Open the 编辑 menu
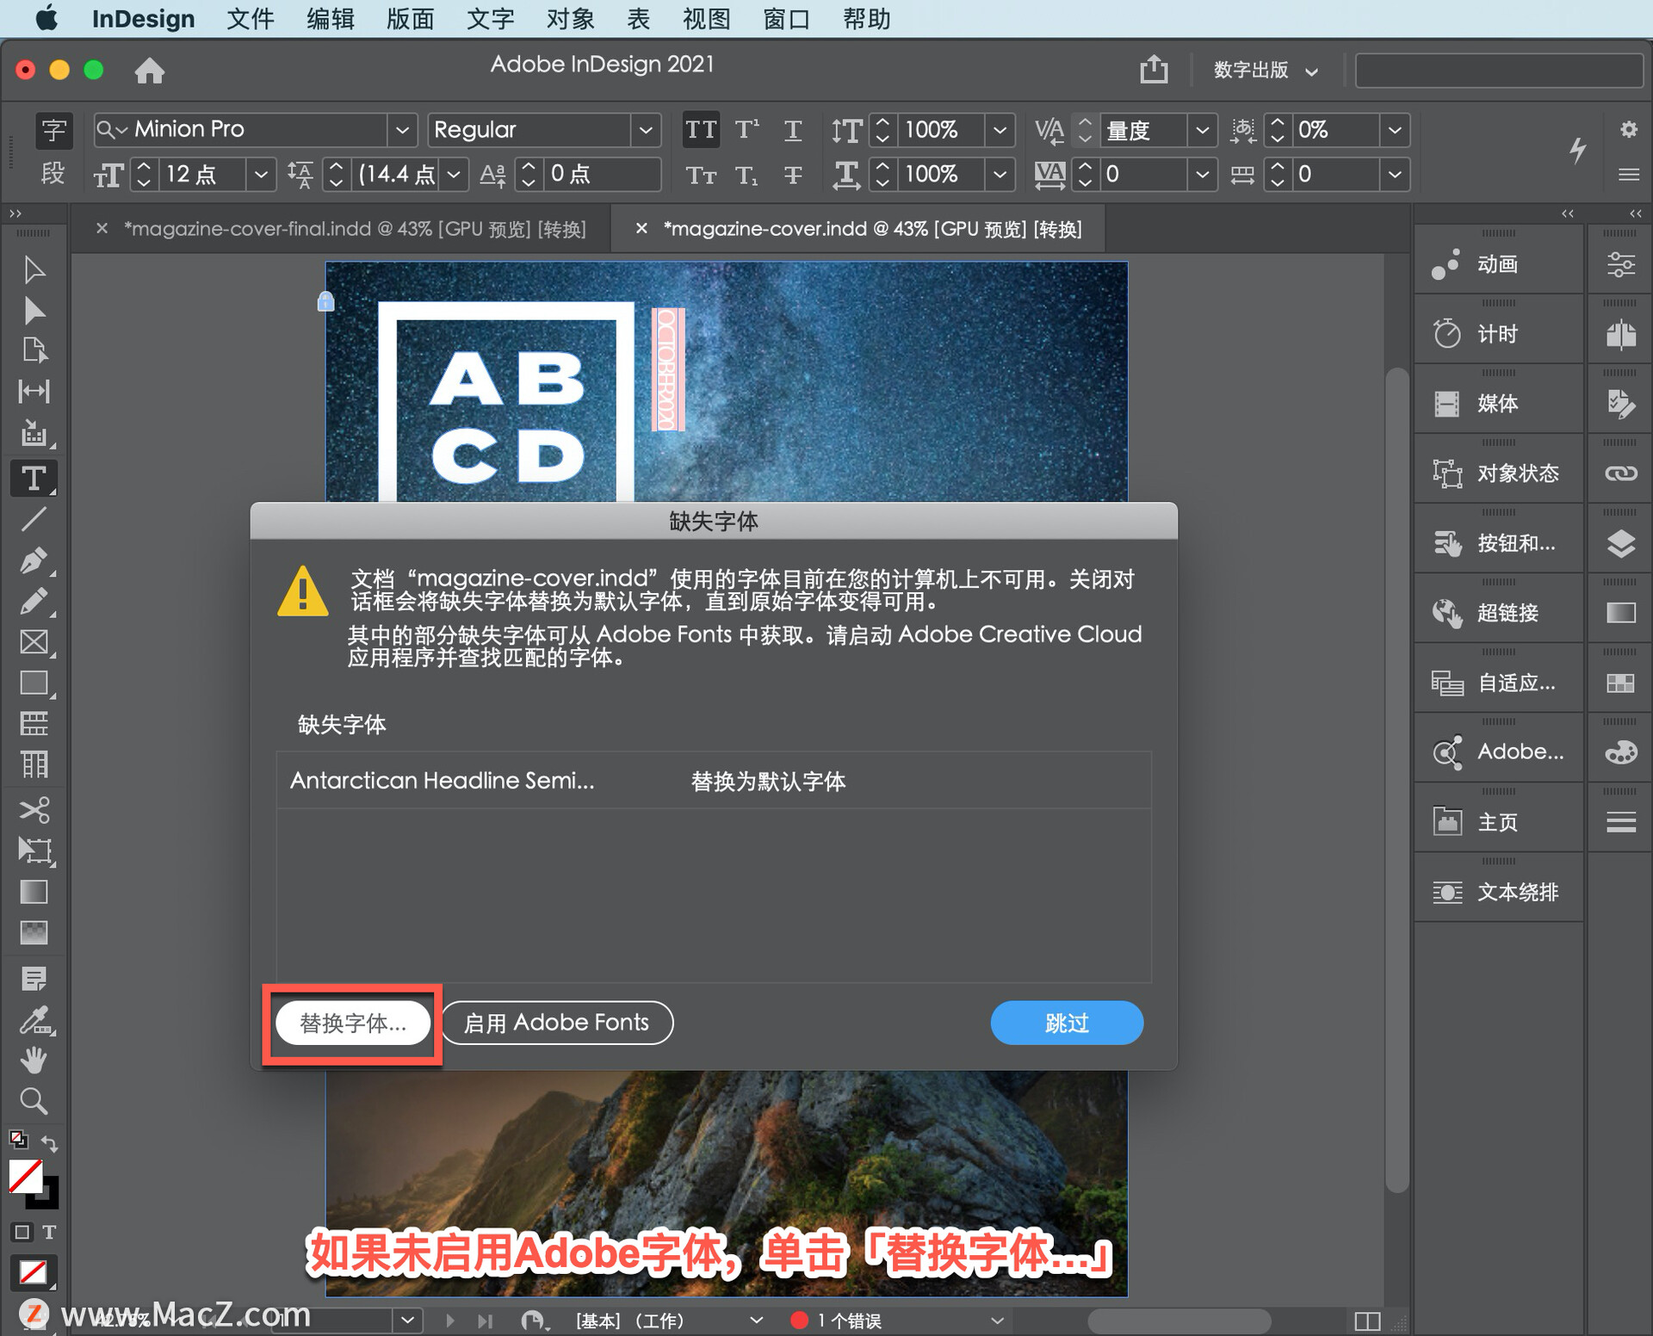1653x1336 pixels. pyautogui.click(x=330, y=18)
